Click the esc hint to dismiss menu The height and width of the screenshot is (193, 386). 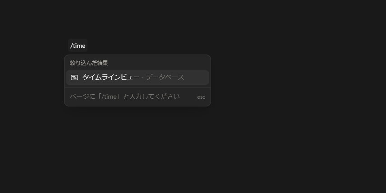coord(201,97)
